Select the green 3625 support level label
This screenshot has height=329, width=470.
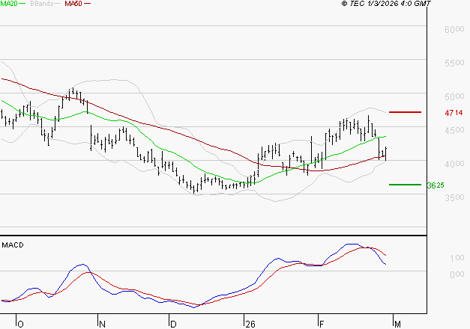[436, 185]
